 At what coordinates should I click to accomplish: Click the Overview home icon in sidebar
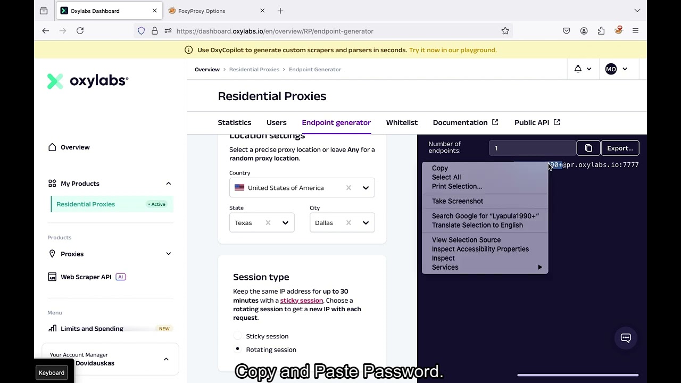(x=52, y=147)
